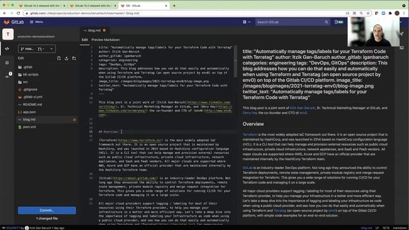Viewport: 409px width, 230px height.
Task: Open the Commit activity icon with badge
Action: click(8, 76)
